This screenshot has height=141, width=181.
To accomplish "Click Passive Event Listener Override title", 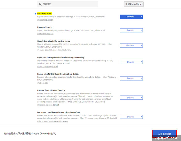I will tap(51, 90).
